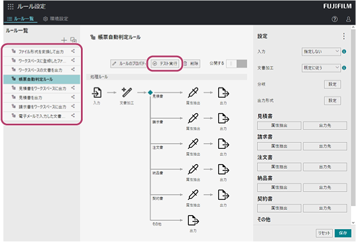356x242 pixels.
Task: Click settings panel scrollbar down arrow
Action: pos(353,223)
